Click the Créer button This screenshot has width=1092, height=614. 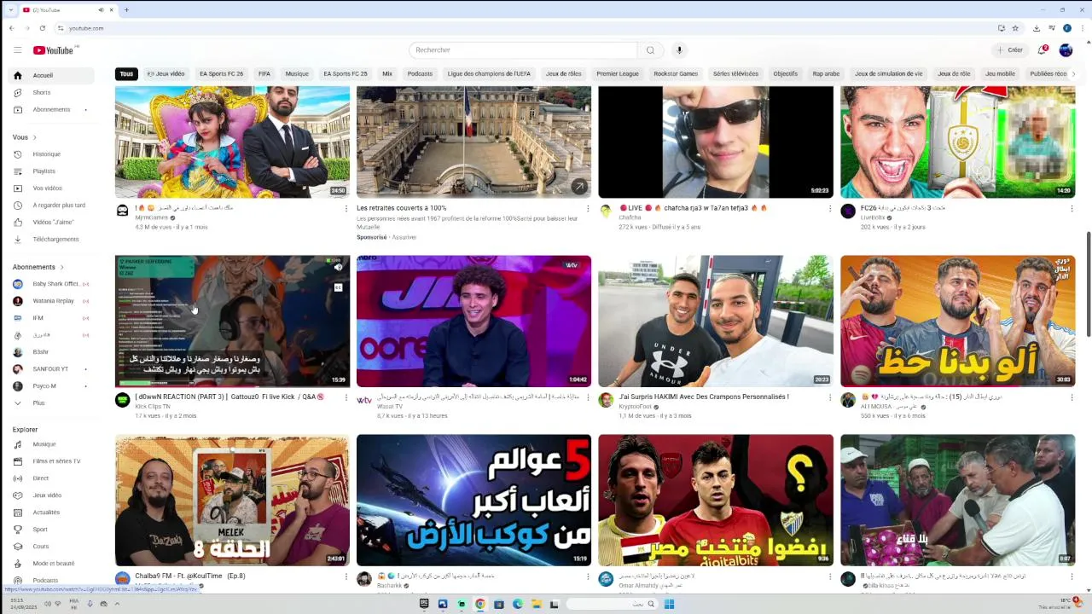(x=1010, y=50)
